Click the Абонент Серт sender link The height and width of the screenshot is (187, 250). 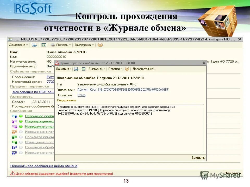(x=124, y=90)
